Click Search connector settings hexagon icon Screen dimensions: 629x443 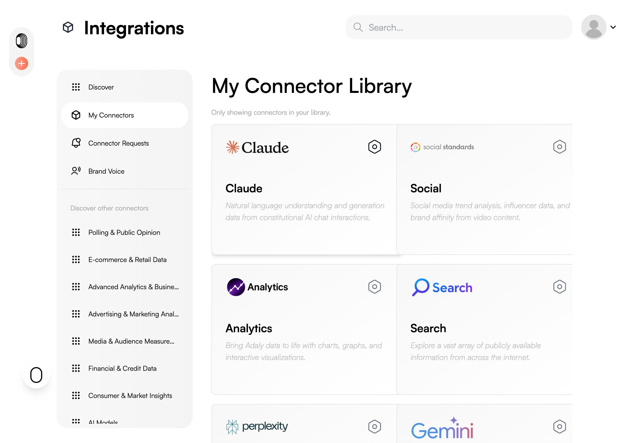pos(559,287)
